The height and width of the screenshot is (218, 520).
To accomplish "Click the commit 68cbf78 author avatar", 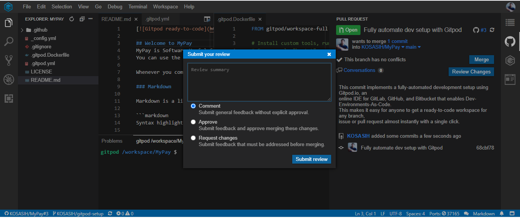I will click(x=353, y=148).
